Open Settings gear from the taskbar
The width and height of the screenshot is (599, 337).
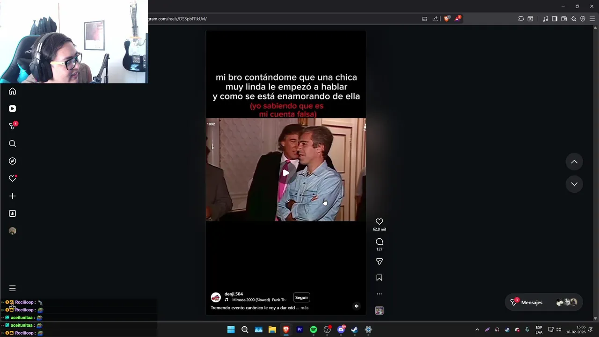point(368,330)
